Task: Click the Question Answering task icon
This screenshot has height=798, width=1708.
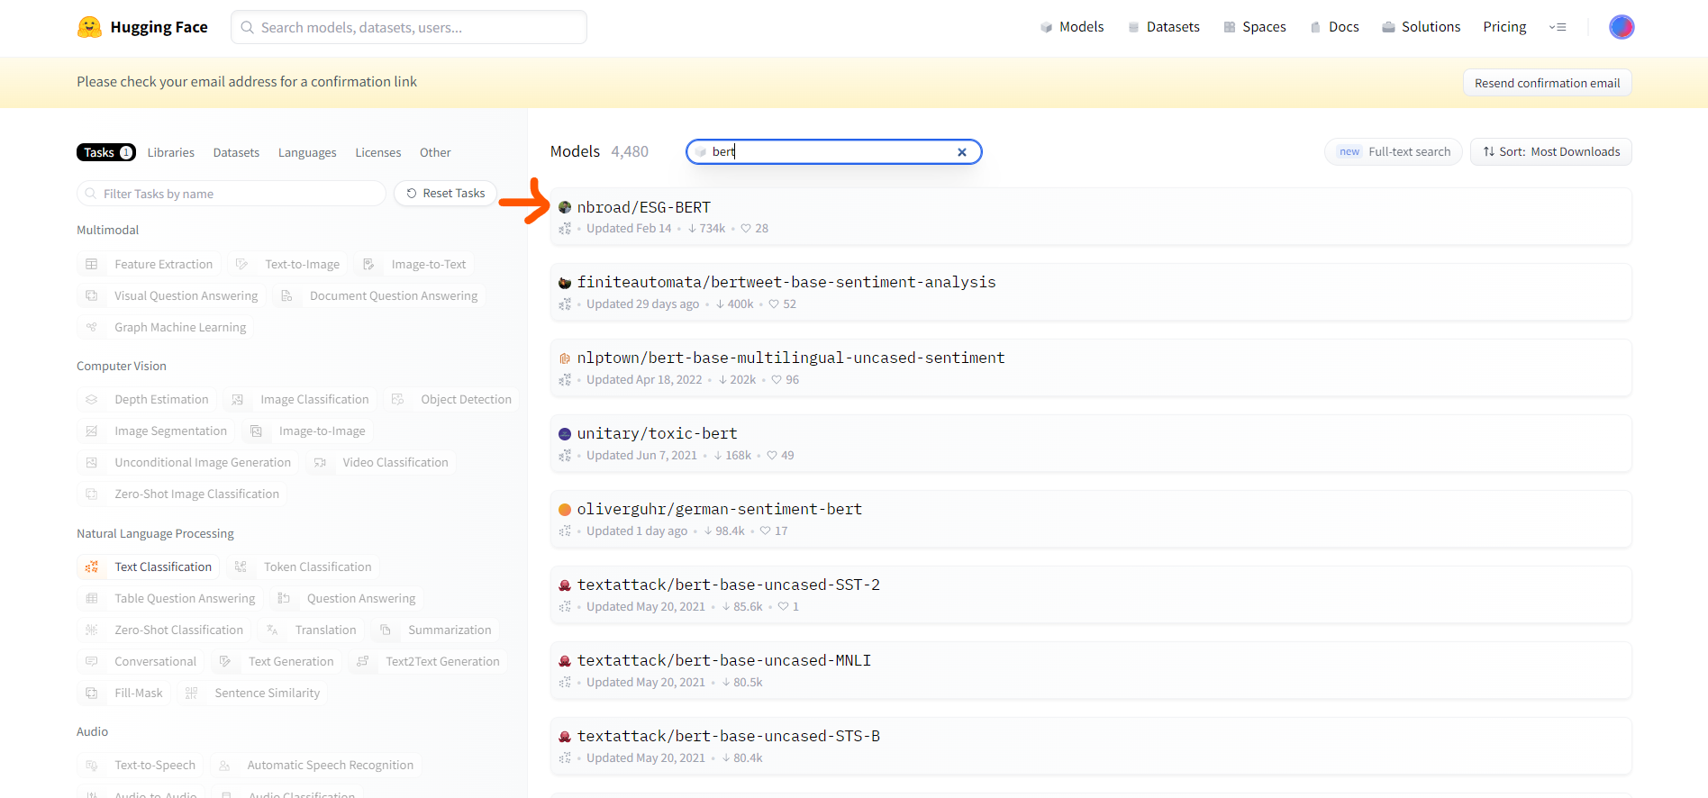Action: click(284, 598)
